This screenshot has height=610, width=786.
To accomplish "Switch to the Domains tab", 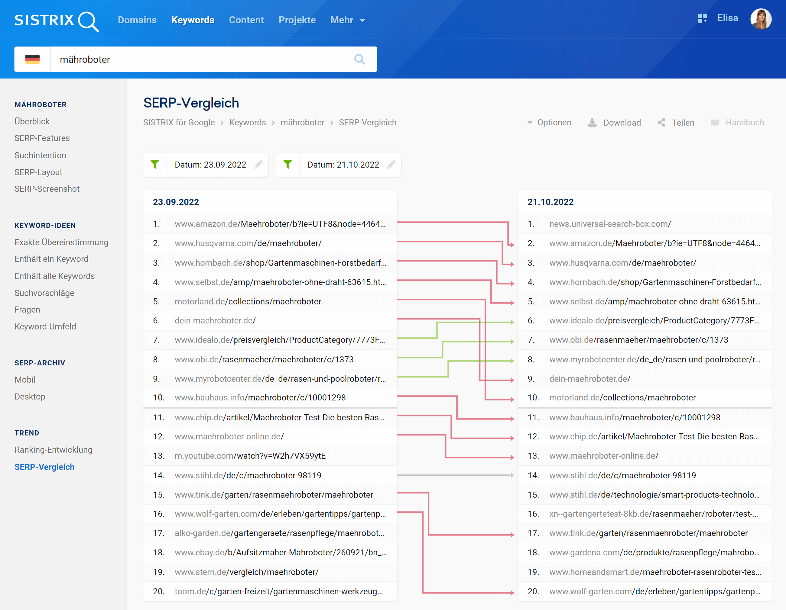I will click(x=137, y=20).
